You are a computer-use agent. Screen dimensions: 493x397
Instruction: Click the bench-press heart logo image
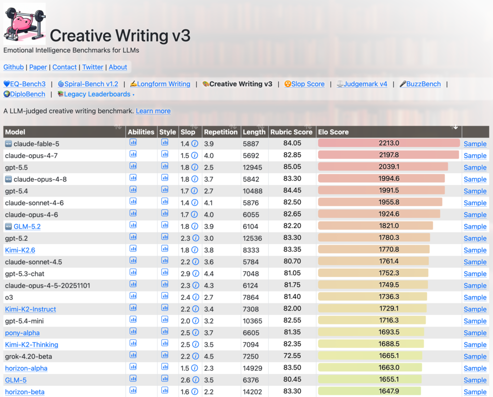tap(25, 24)
